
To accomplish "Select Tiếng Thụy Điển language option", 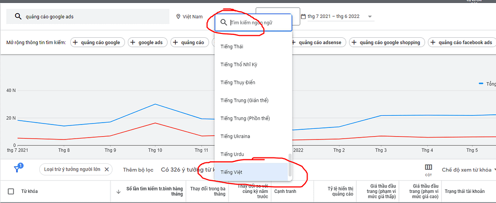I will 251,82.
